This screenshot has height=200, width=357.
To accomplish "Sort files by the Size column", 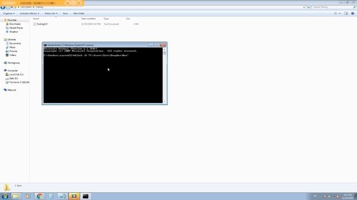I will pyautogui.click(x=128, y=18).
